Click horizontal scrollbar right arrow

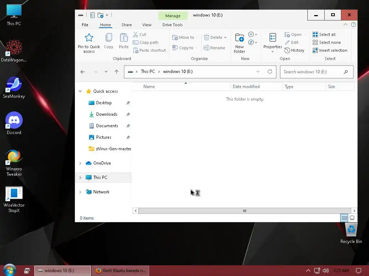(x=354, y=211)
